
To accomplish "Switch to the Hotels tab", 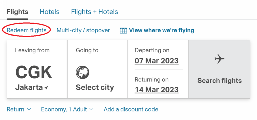I will pyautogui.click(x=50, y=12).
